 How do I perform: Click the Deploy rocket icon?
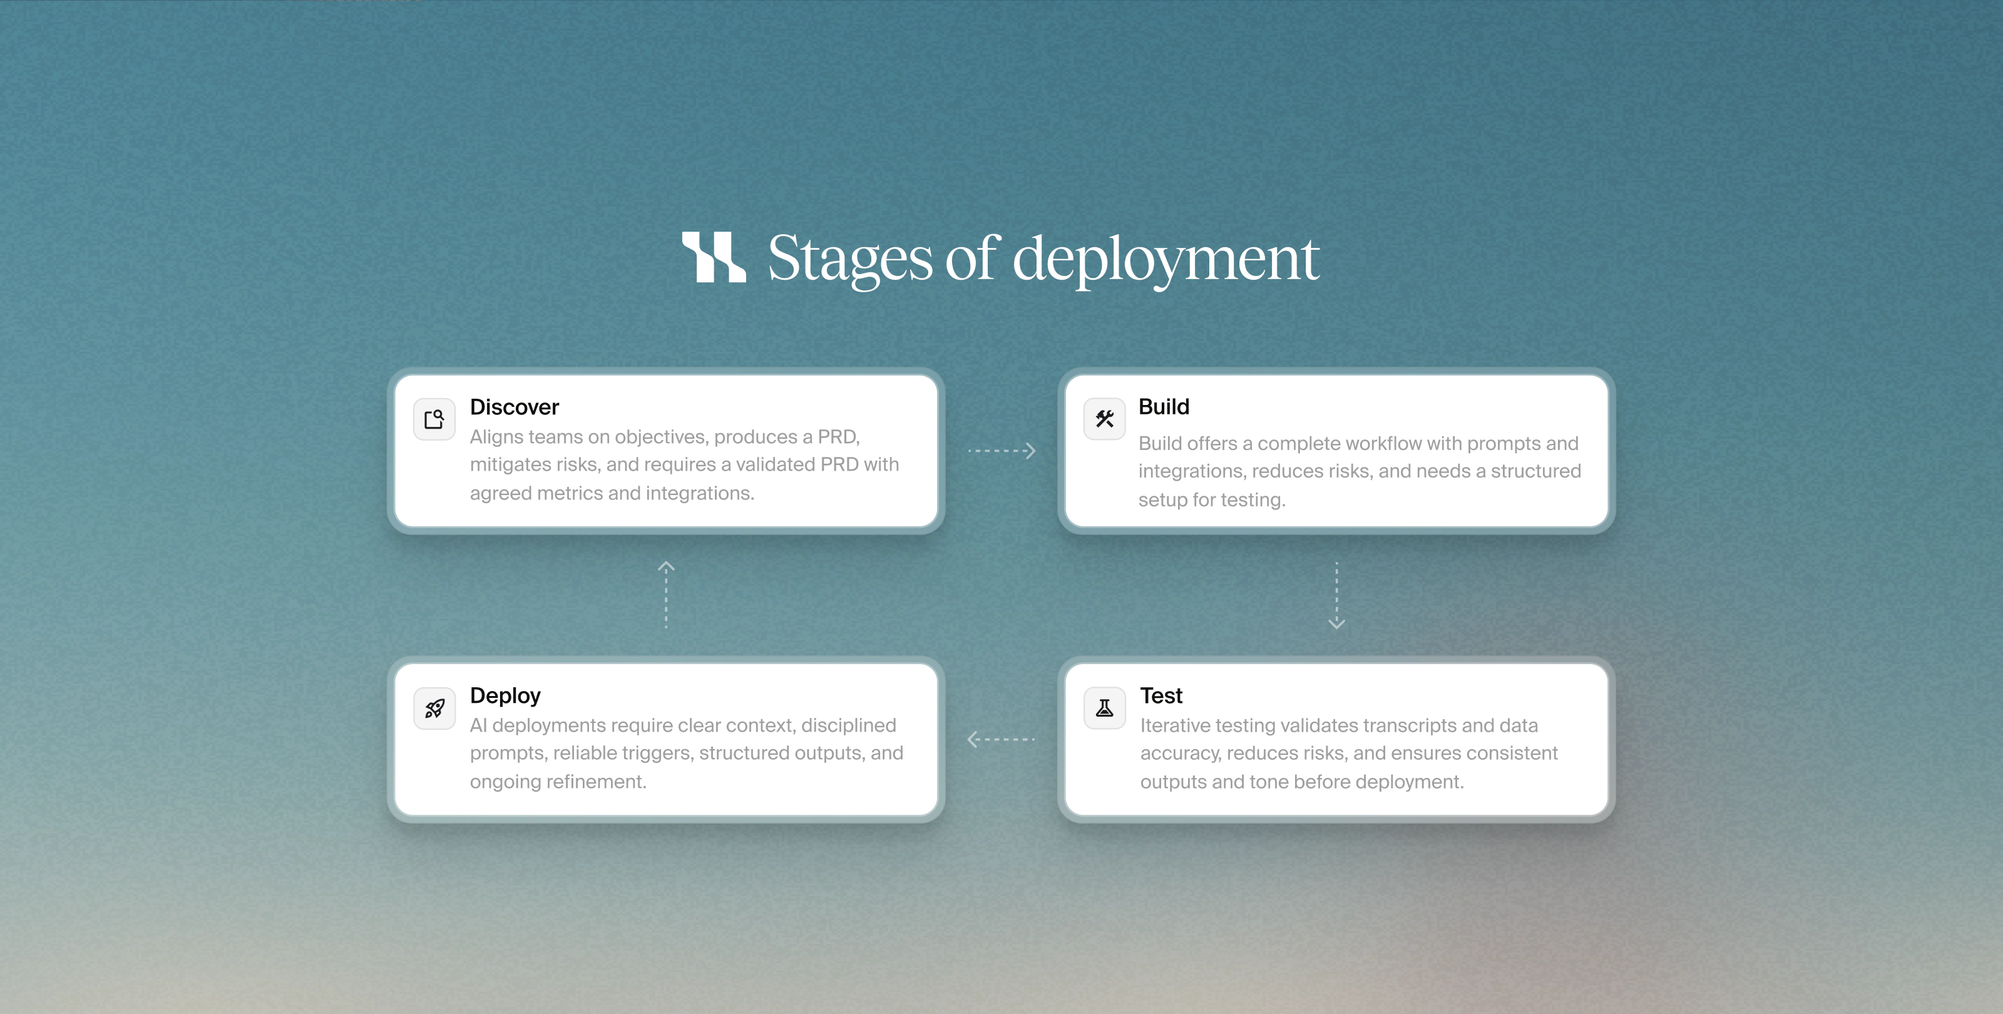pos(434,709)
